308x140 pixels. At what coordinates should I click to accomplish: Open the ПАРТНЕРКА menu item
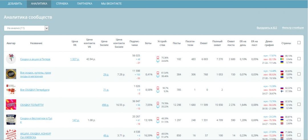coord(85,4)
